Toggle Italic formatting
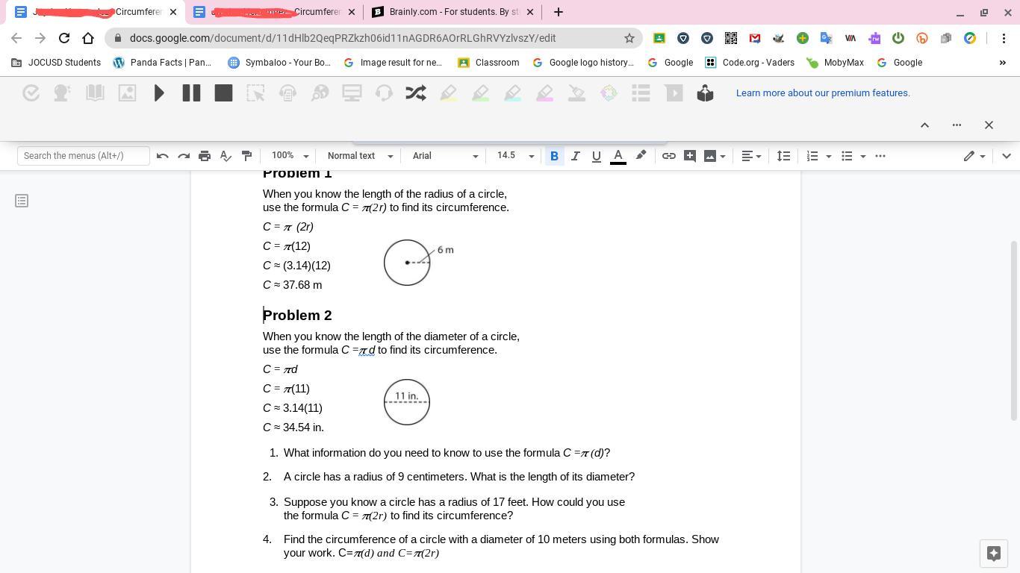Screen dimensions: 1020x573 [575, 156]
